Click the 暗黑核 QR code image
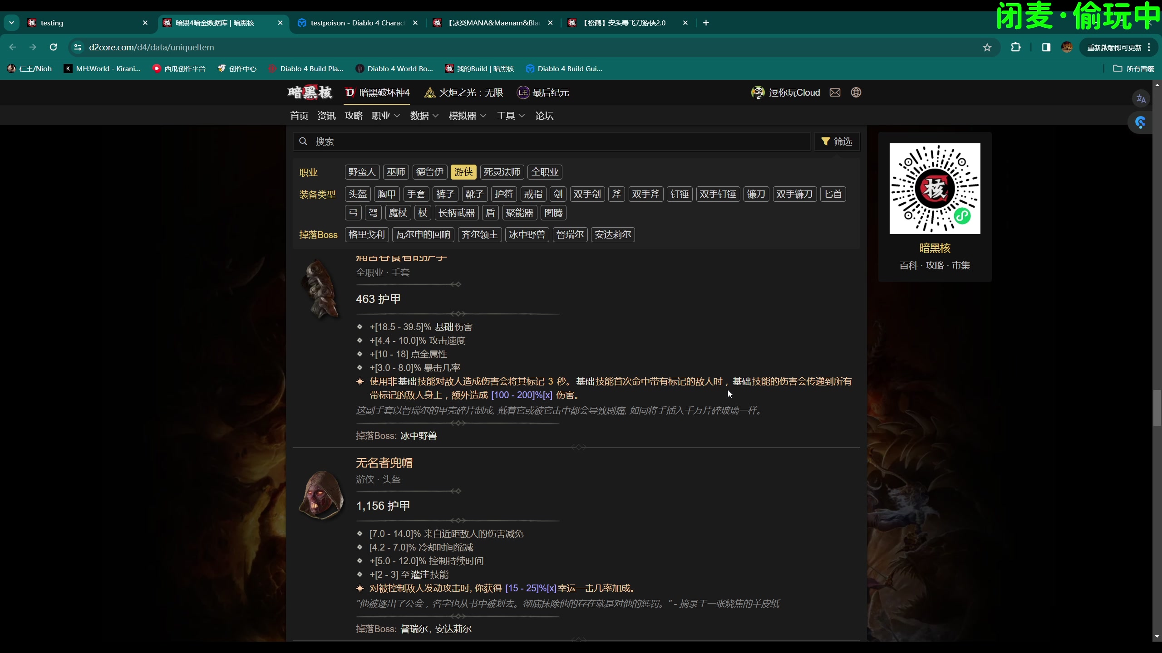The height and width of the screenshot is (653, 1162). (x=935, y=189)
